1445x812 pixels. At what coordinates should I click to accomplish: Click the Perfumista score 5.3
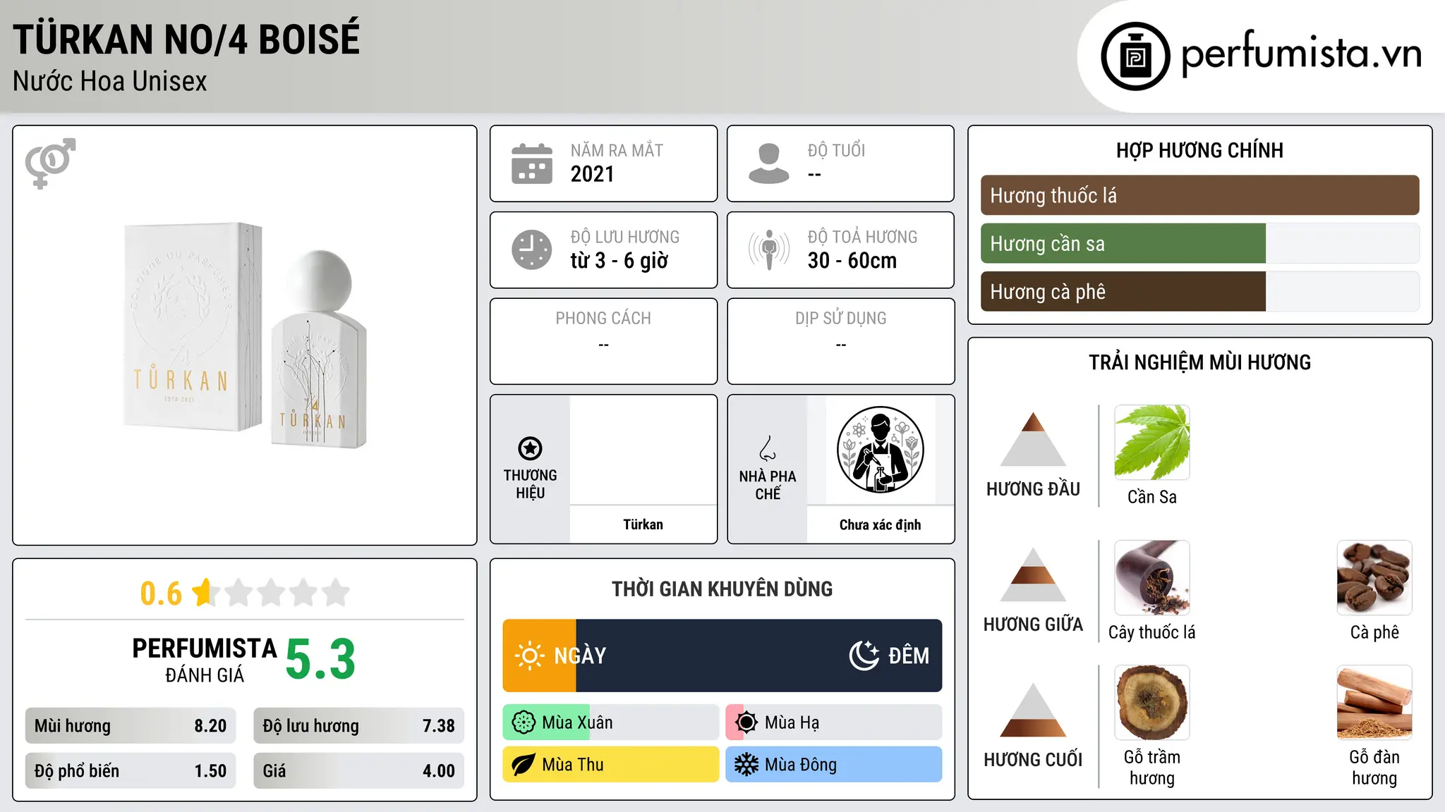320,659
